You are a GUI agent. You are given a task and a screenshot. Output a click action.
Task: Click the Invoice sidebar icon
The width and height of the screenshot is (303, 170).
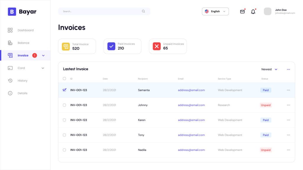(10, 55)
